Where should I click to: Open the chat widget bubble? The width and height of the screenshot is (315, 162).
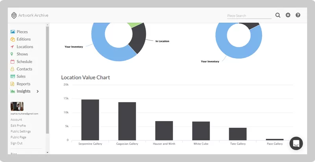click(x=296, y=143)
